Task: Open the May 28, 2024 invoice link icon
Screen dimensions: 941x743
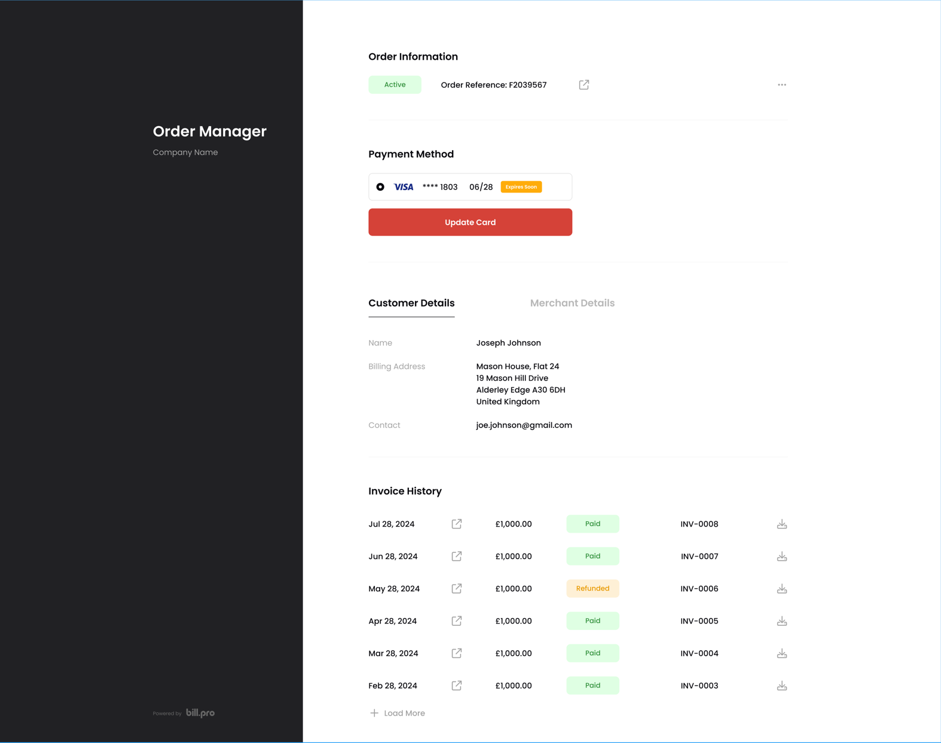Action: [457, 588]
